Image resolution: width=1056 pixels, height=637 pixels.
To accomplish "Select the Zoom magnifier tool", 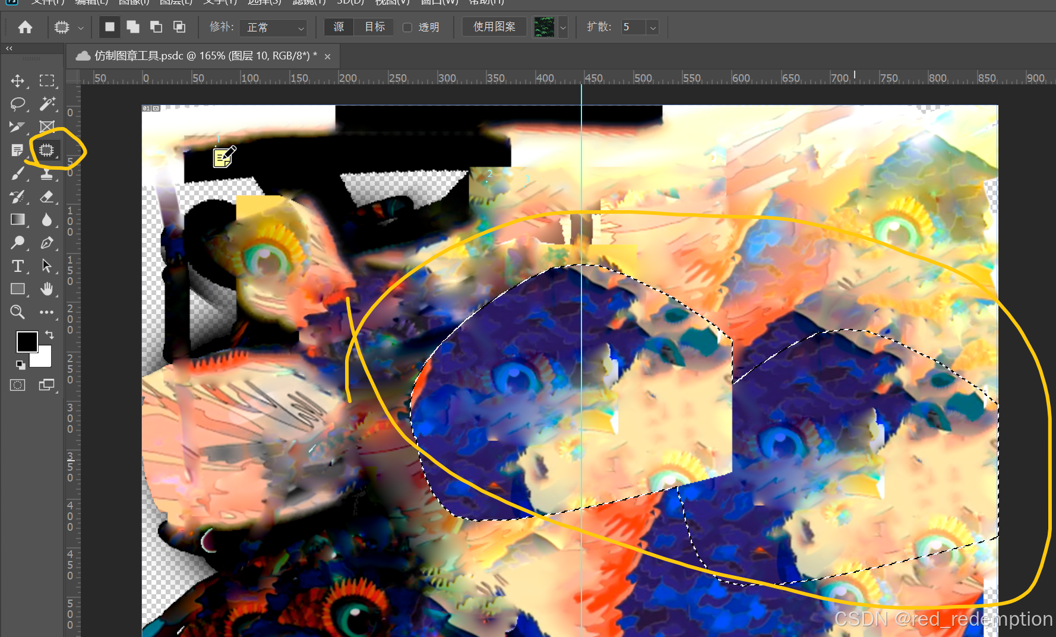I will click(17, 312).
